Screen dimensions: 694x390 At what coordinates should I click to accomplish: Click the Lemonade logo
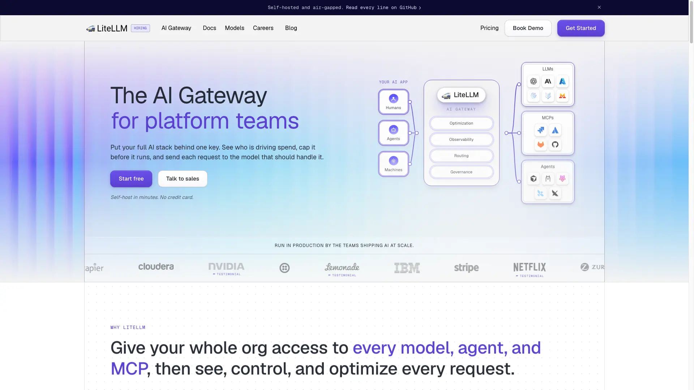[x=342, y=267]
